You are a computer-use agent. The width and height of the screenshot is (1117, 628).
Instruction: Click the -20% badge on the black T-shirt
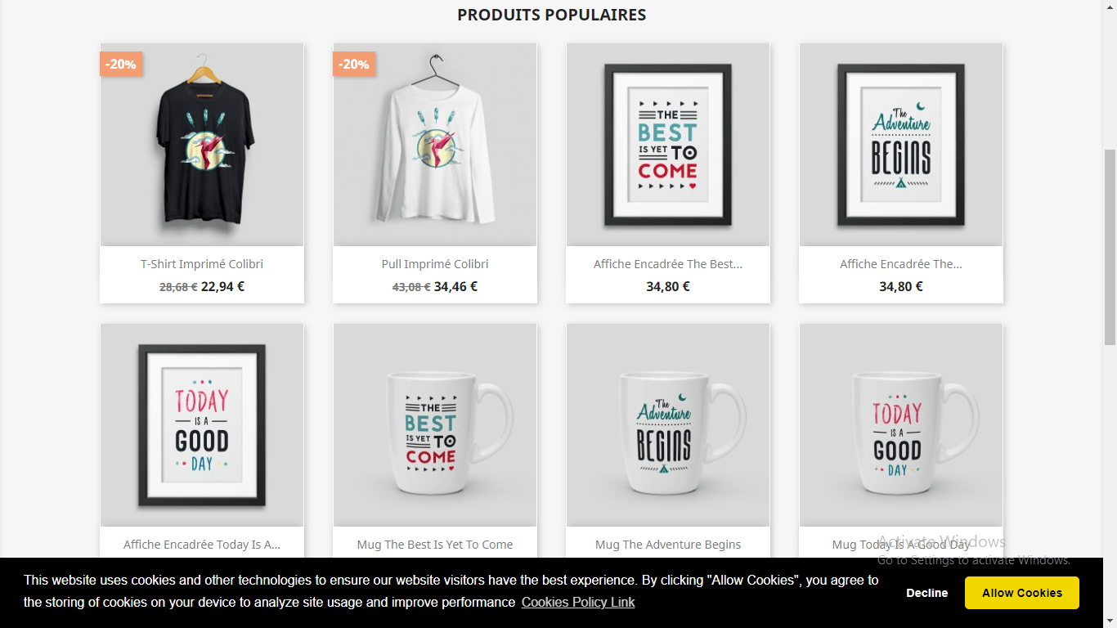121,64
